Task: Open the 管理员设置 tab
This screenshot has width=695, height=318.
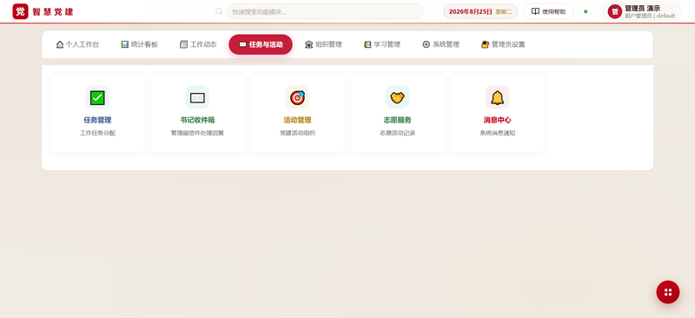Action: click(503, 44)
